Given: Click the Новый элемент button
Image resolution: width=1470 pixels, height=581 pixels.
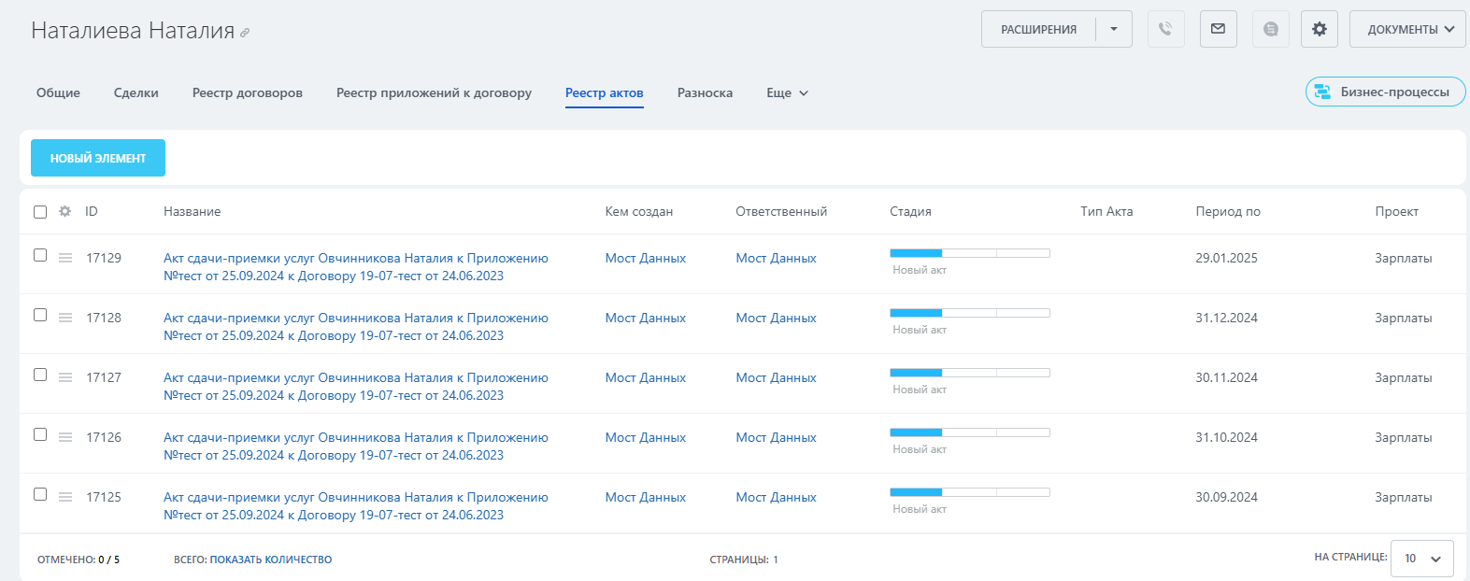Looking at the screenshot, I should [x=98, y=158].
